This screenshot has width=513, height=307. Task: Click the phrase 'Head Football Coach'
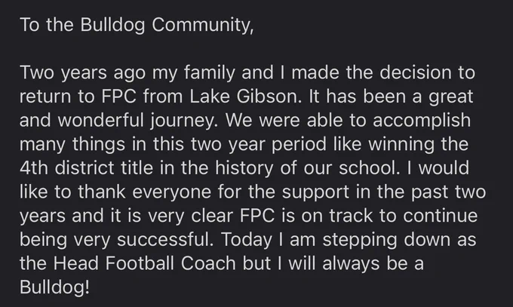(x=145, y=263)
